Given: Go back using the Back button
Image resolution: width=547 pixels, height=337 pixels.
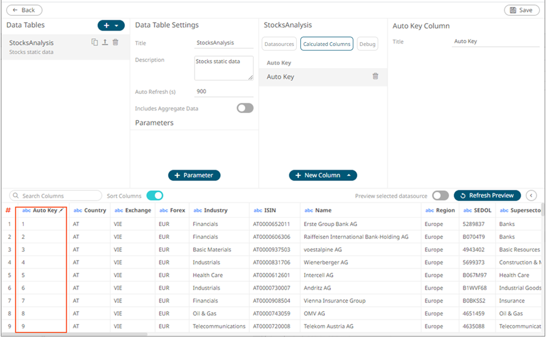Looking at the screenshot, I should tap(24, 10).
